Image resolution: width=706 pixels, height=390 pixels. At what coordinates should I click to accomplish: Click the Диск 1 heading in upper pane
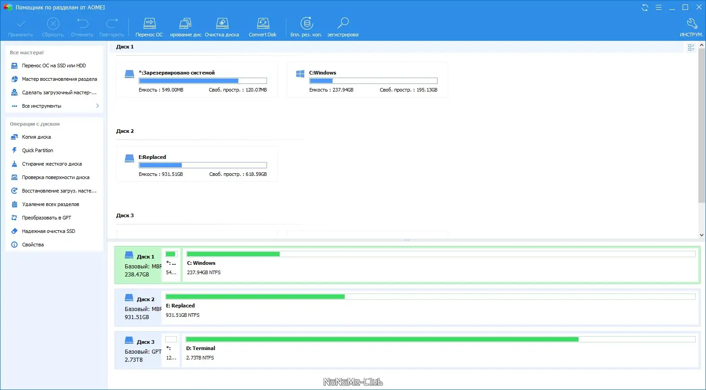pos(125,47)
